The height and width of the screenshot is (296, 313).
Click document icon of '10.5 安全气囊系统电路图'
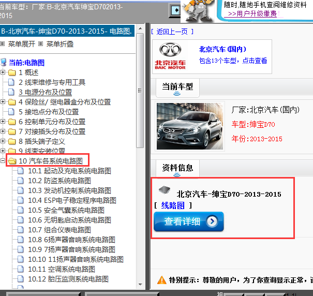point(21,210)
